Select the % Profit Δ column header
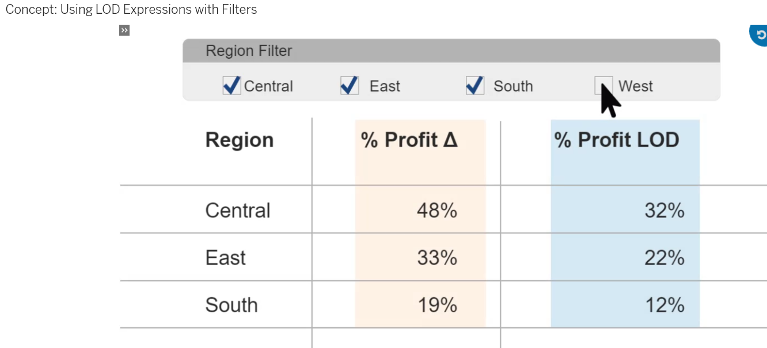The width and height of the screenshot is (767, 348). 409,140
